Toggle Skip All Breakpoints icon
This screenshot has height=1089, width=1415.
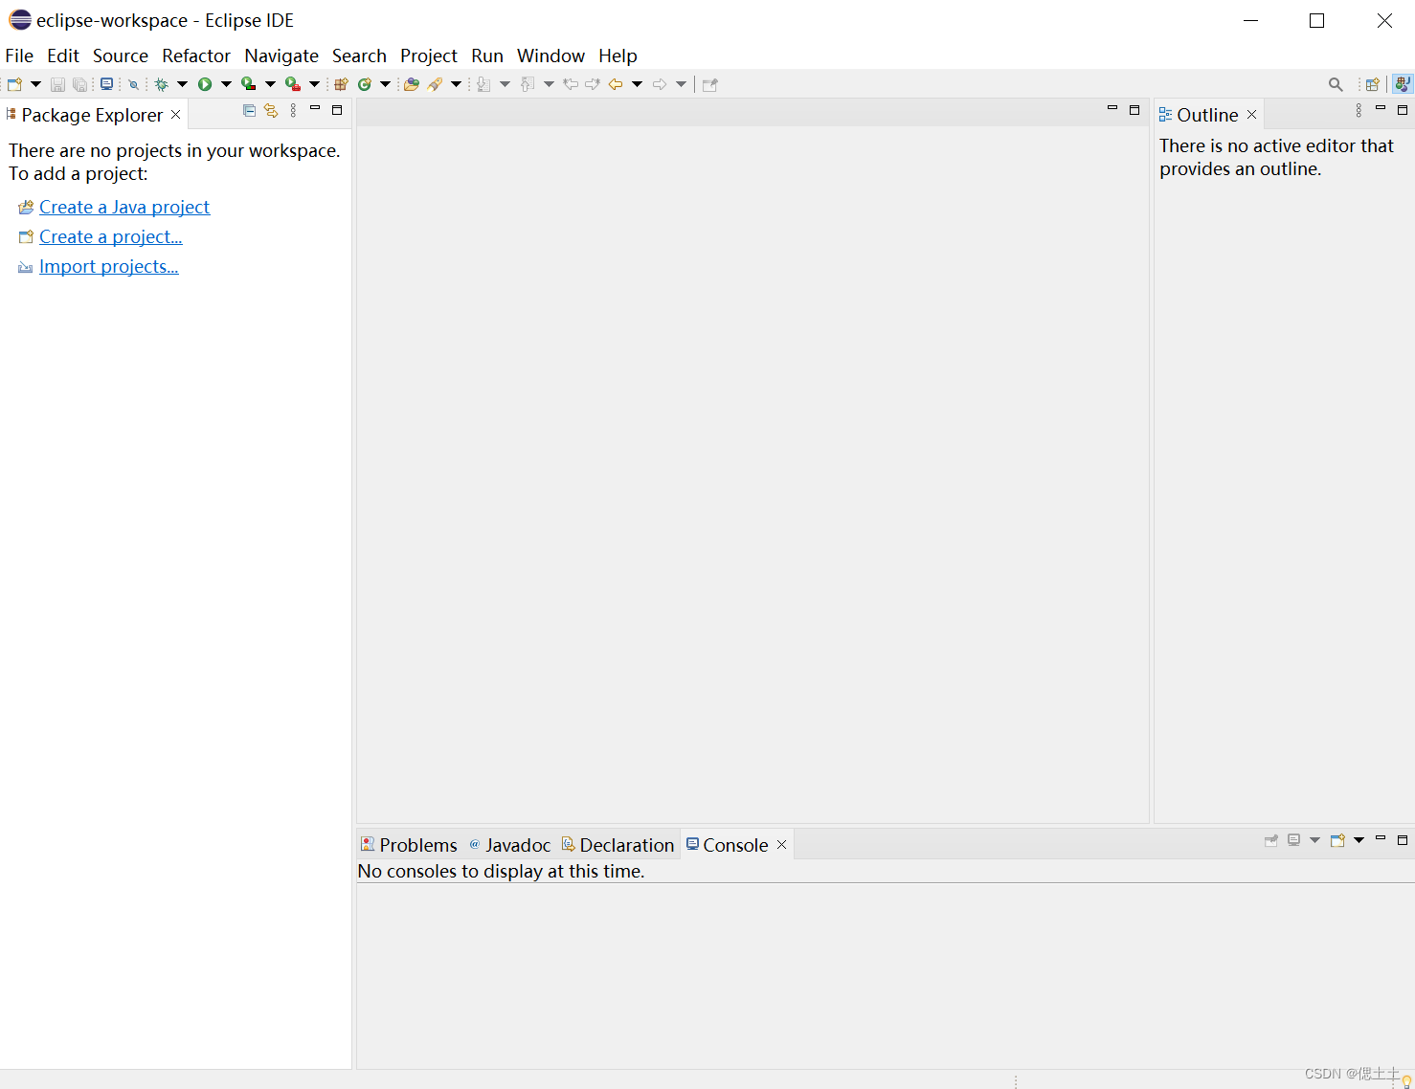click(x=133, y=84)
